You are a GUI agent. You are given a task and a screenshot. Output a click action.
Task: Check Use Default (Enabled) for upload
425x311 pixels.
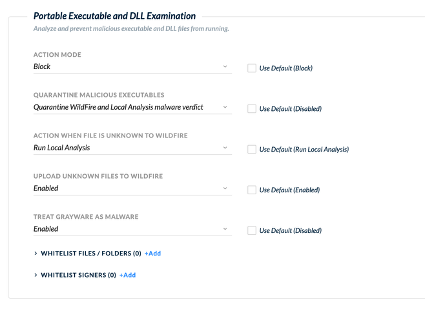pyautogui.click(x=252, y=190)
